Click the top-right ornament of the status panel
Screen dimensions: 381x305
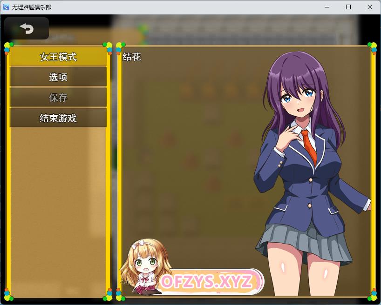coord(372,47)
